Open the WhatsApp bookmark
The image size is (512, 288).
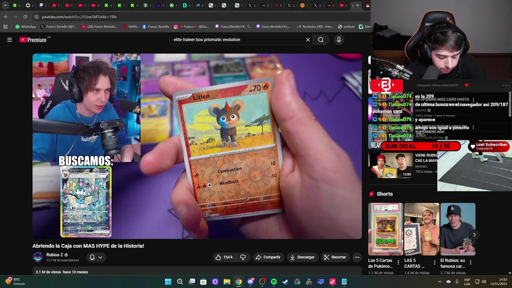click(x=26, y=27)
